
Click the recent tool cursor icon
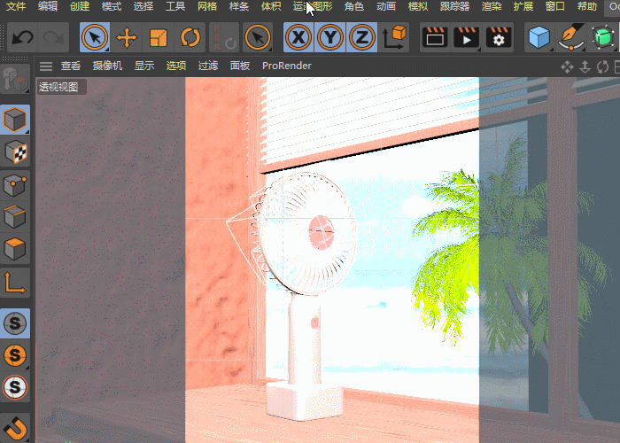click(x=258, y=37)
